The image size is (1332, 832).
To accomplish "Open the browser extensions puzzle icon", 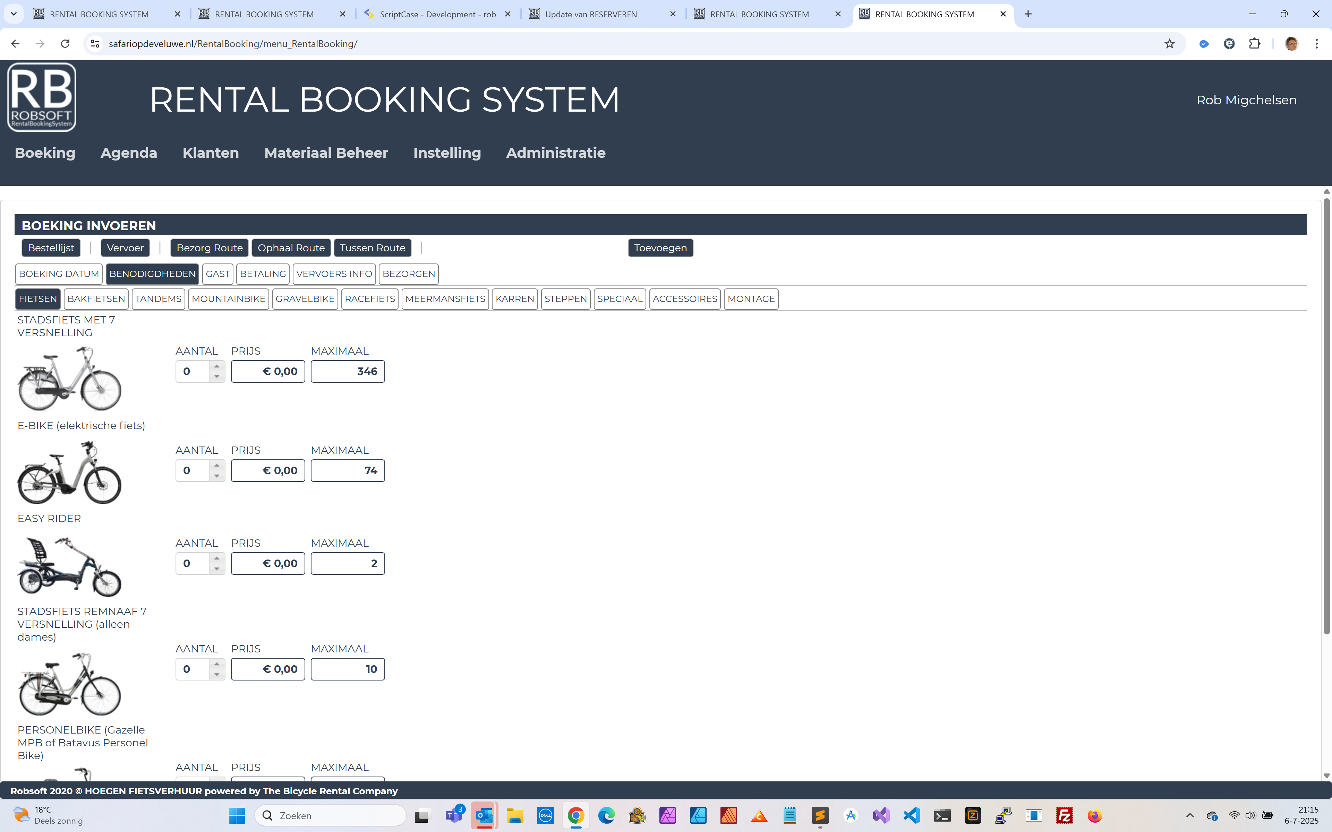I will [1254, 43].
